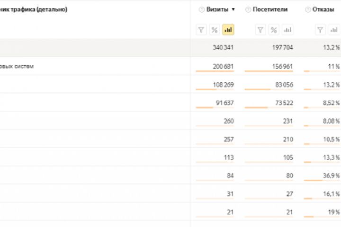The height and width of the screenshot is (227, 341).
Task: Click the bar chart icon under Посетители
Action: pyautogui.click(x=287, y=30)
